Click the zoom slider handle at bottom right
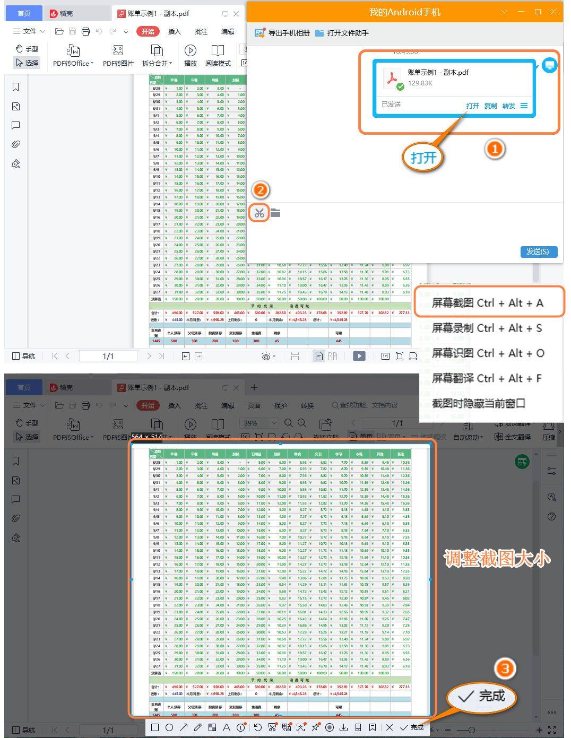The image size is (571, 738). 471,730
